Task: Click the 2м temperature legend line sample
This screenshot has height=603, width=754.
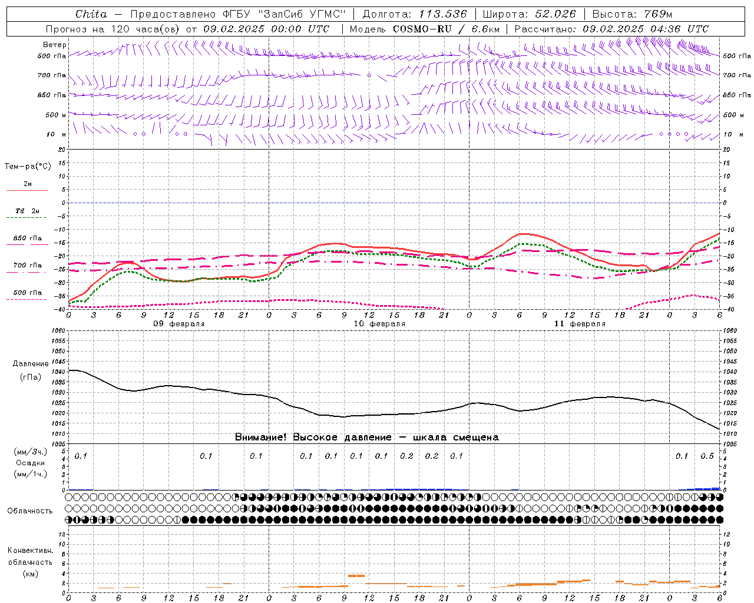Action: [x=27, y=191]
